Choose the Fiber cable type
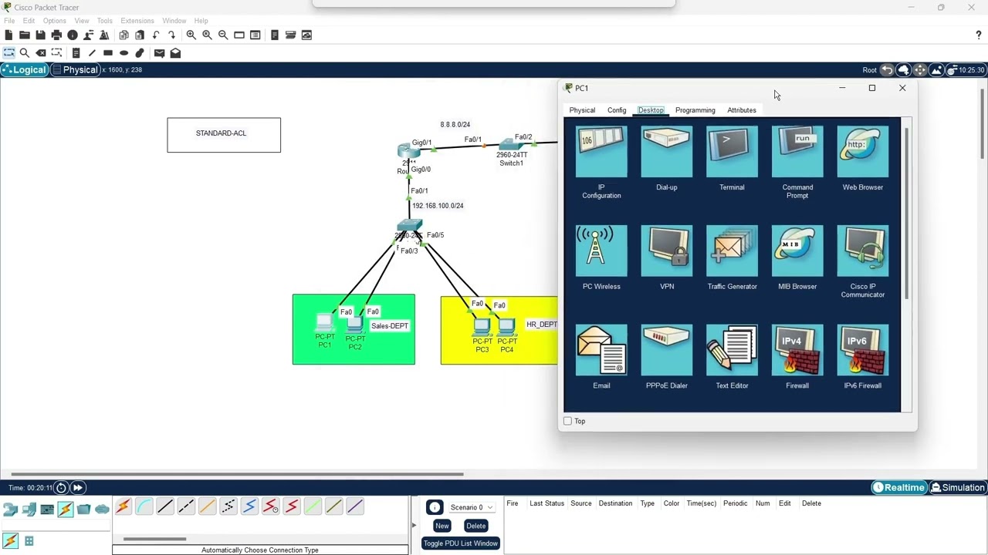Screen dimensions: 988x555 coord(207,506)
